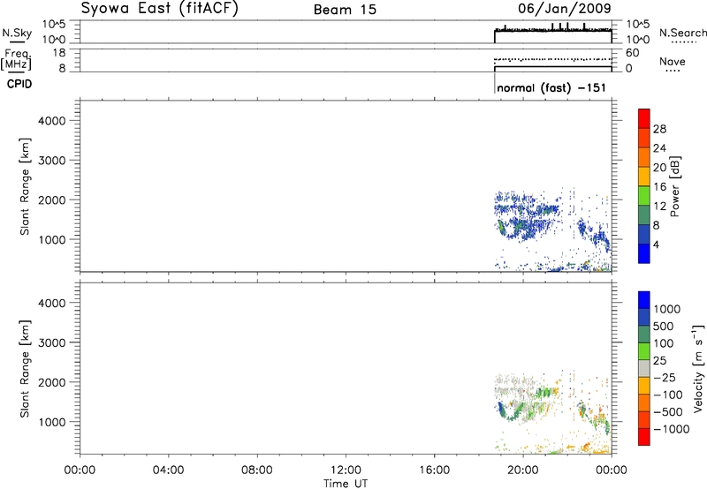The image size is (707, 489).
Task: Click the noise trace in the N.Sky panel
Action: (x=553, y=30)
